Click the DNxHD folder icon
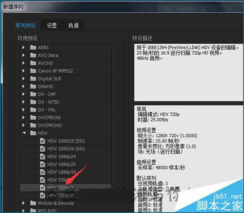Viewport: 244px width, 213px height. [33, 86]
